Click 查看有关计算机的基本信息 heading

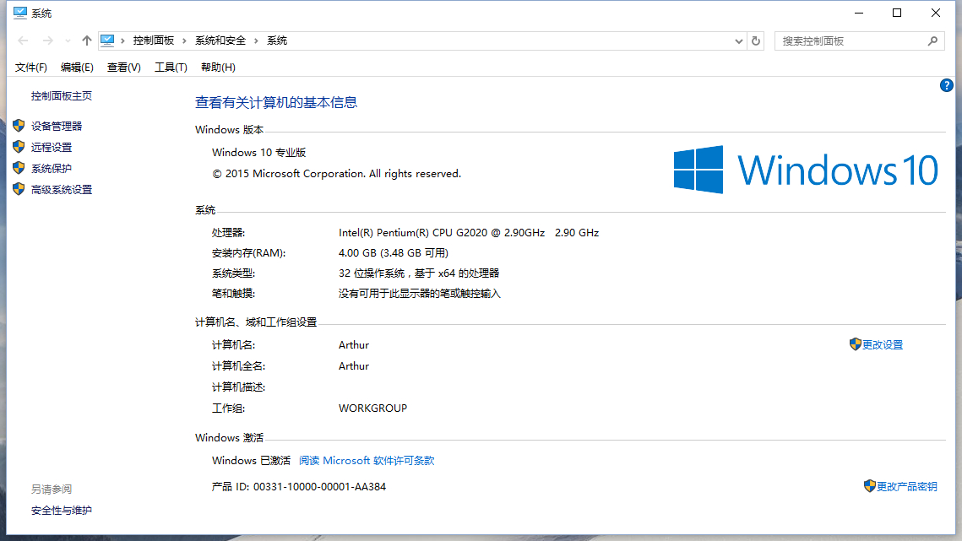[x=276, y=102]
